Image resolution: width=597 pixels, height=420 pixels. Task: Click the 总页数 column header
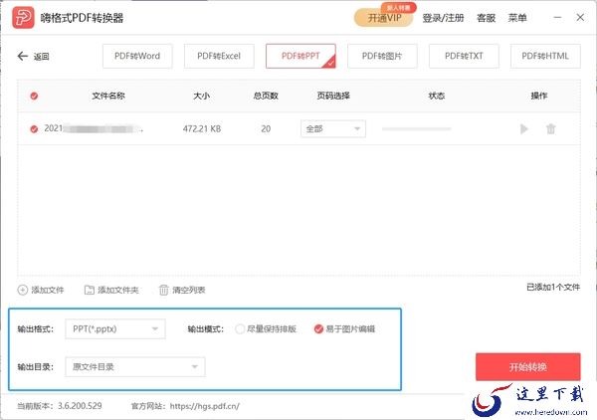coord(266,96)
